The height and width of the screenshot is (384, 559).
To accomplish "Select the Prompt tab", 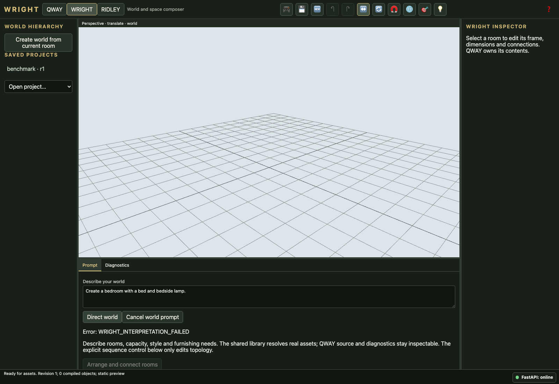I will pyautogui.click(x=90, y=265).
